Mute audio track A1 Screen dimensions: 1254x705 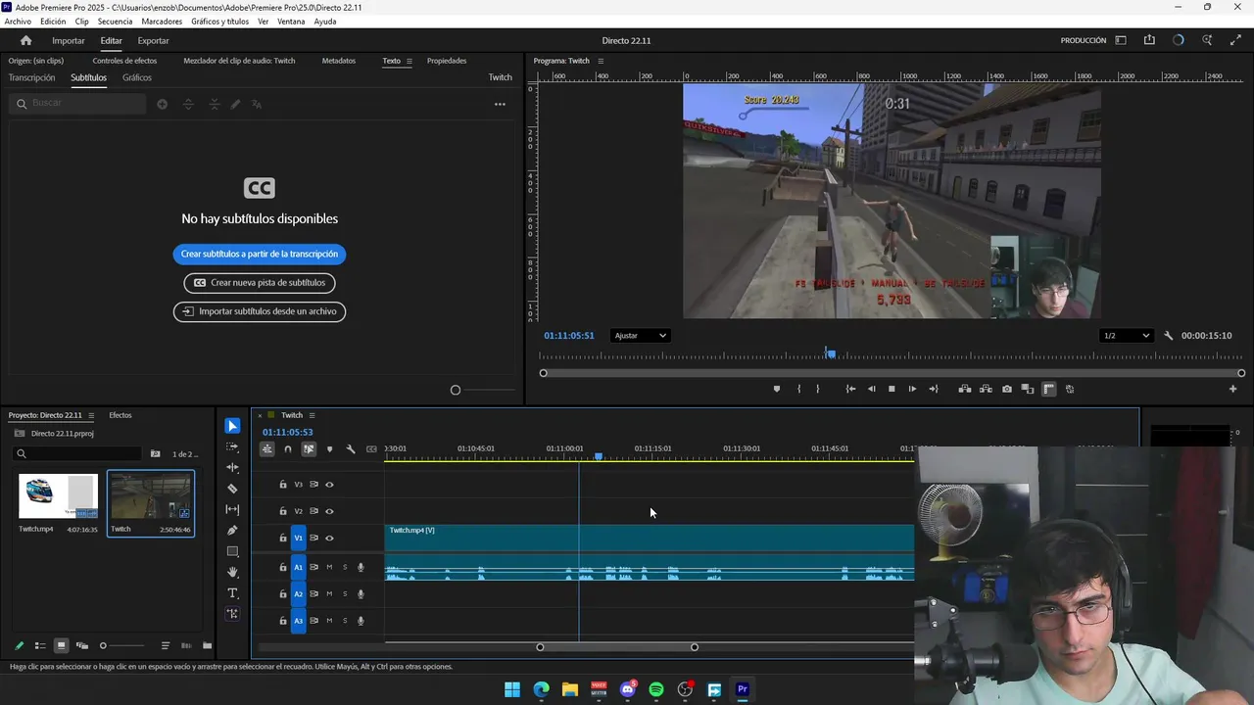329,567
